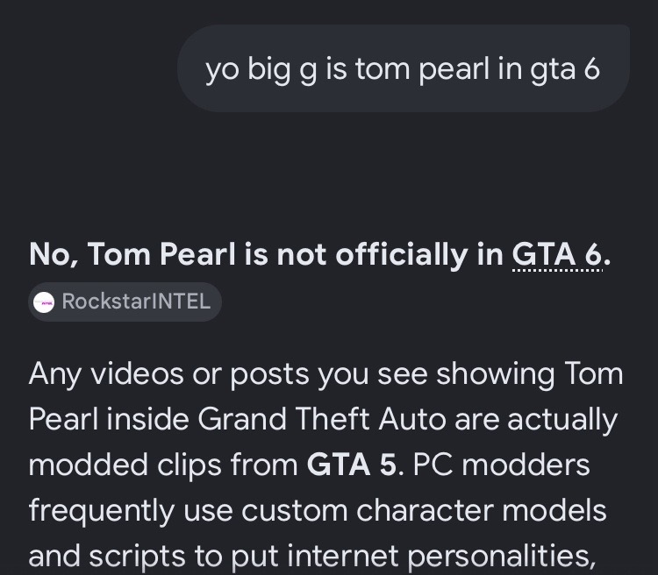
Task: Click the words 'Pearl inside' in paragraph
Action: (x=109, y=419)
